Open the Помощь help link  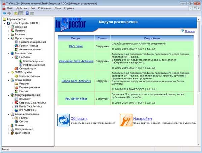coord(190,31)
